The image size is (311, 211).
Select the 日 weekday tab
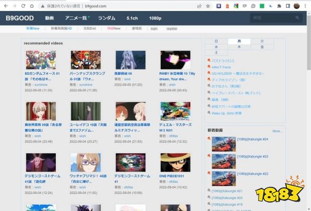(216, 41)
